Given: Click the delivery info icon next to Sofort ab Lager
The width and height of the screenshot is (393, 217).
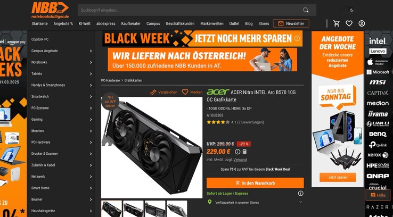Looking at the screenshot, I should coord(300,193).
